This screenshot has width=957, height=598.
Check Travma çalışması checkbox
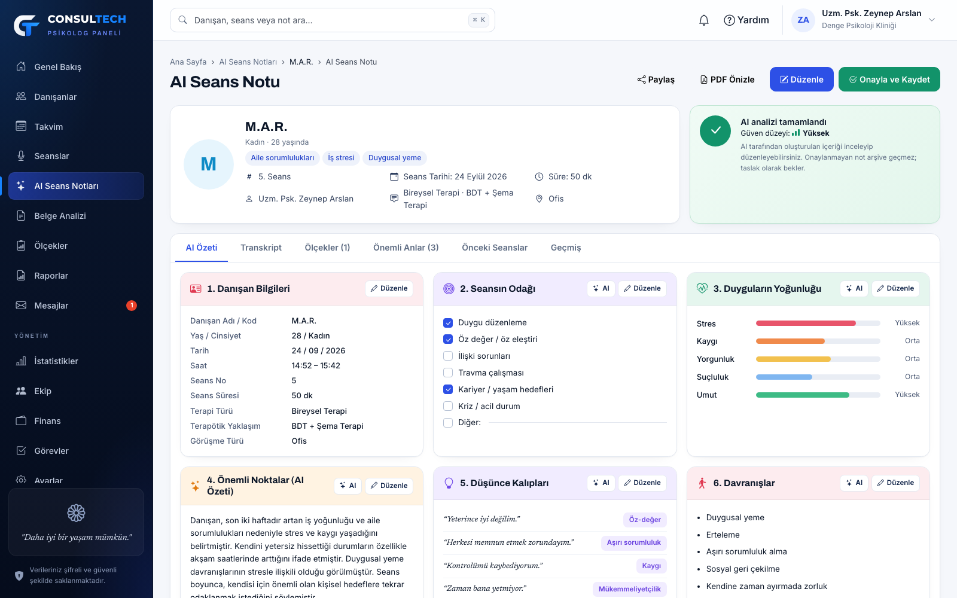tap(448, 373)
